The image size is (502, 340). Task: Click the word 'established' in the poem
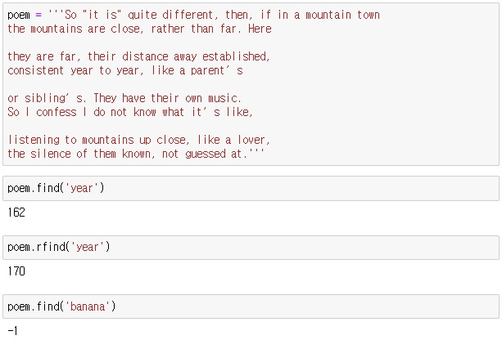pos(237,56)
